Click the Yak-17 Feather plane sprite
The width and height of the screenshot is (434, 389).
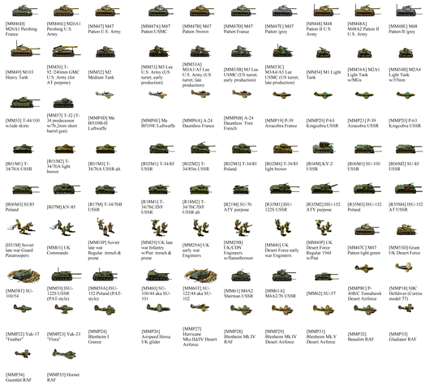[x=23, y=308]
